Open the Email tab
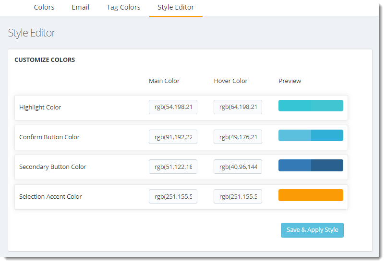This screenshot has width=386, height=264. tap(81, 7)
